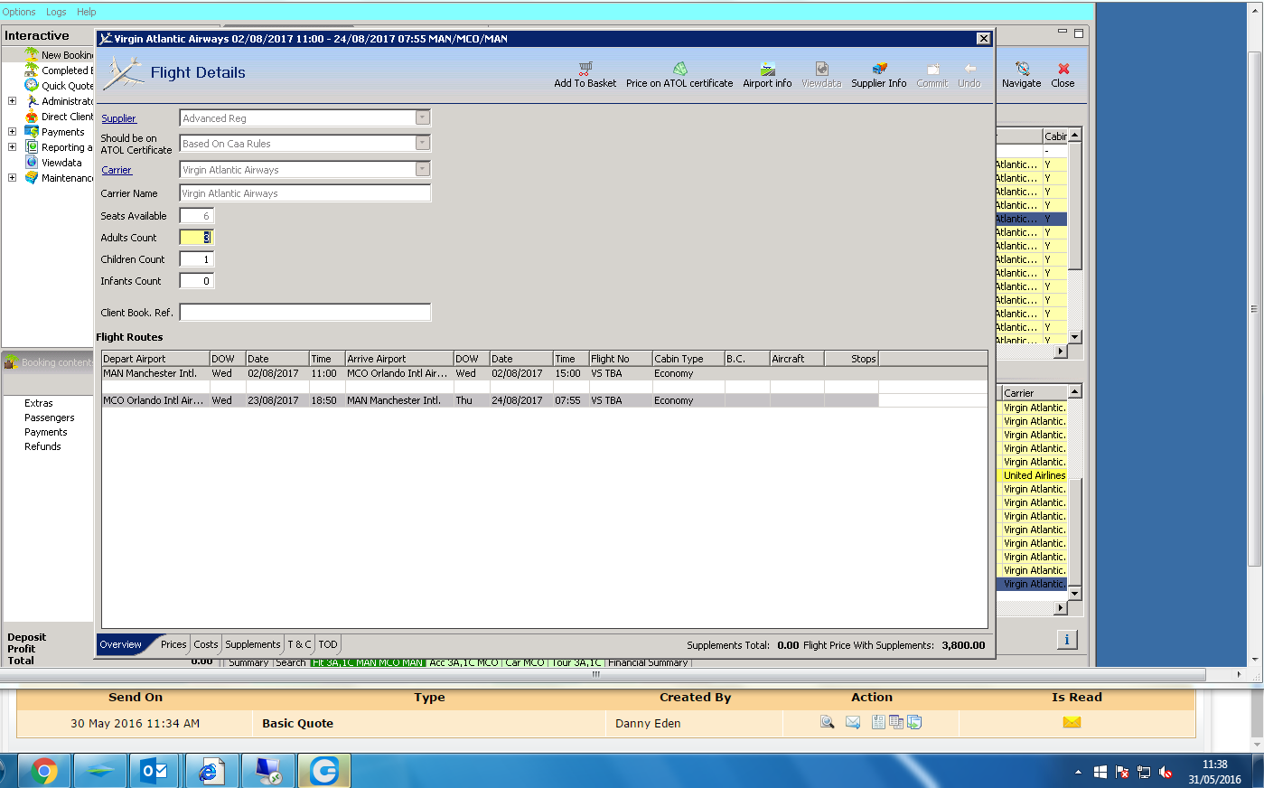
Task: Open the Completed bookings tree icon
Action: click(x=32, y=70)
